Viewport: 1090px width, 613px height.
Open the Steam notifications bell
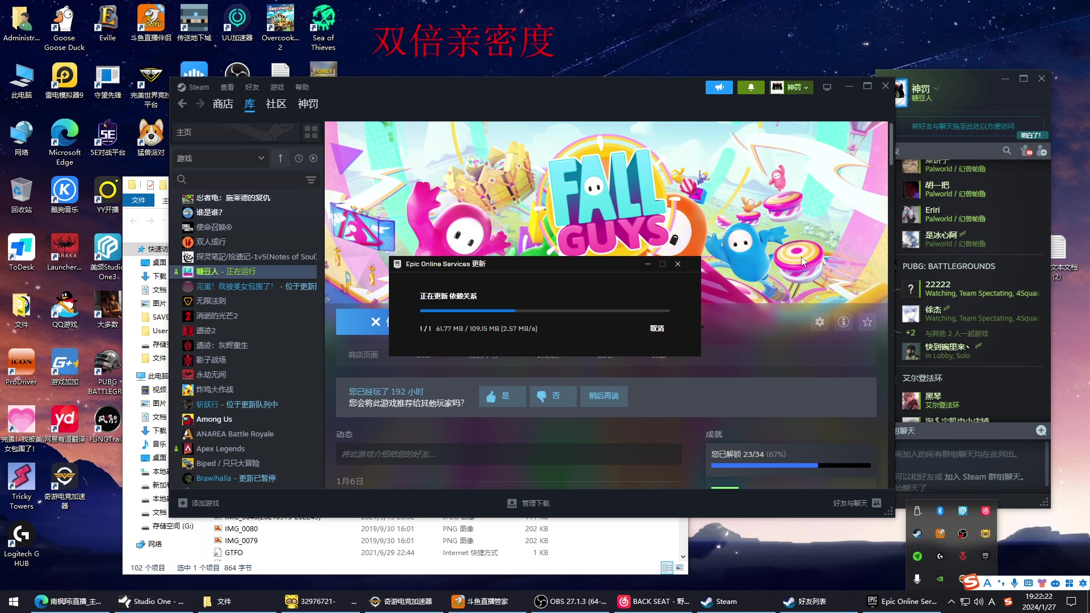[751, 87]
